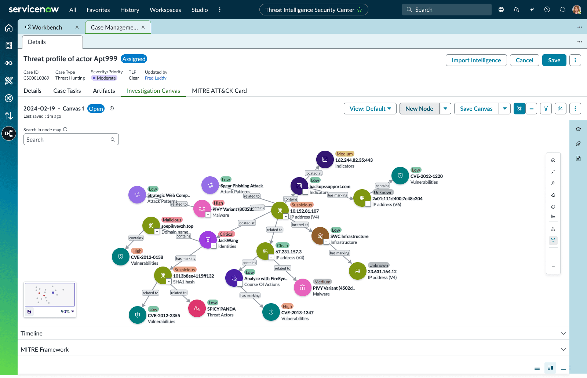
Task: Zoom out the canvas with the minus icon
Action: coord(553,267)
